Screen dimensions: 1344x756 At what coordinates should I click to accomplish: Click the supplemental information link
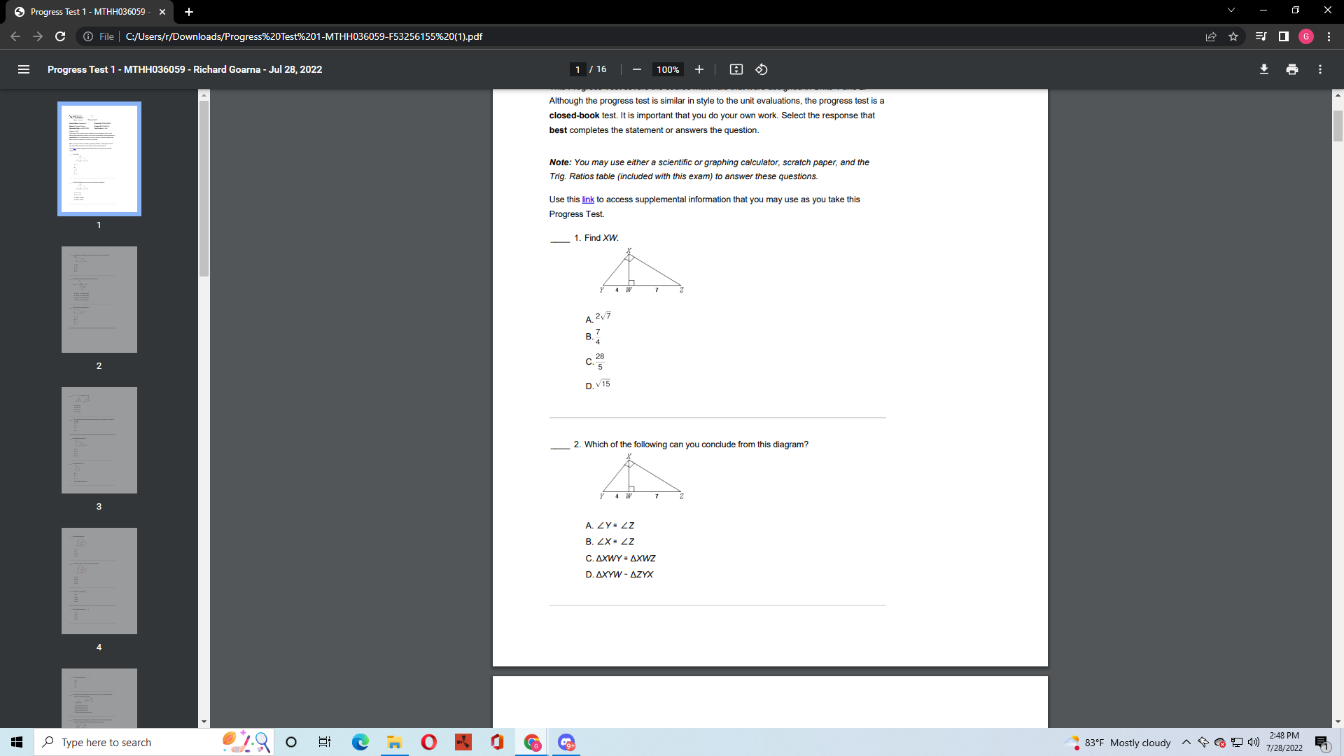tap(587, 199)
